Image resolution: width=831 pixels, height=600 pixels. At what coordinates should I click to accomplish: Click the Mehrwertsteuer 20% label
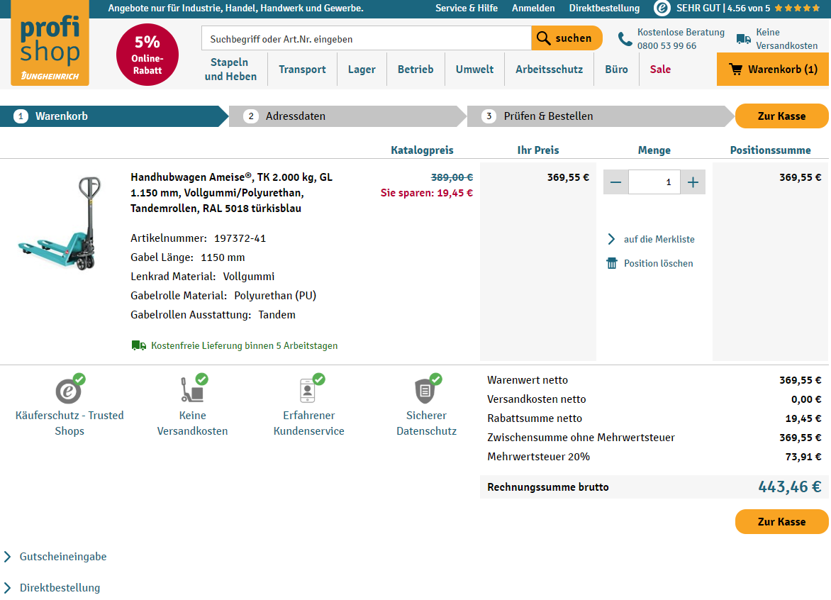tap(538, 456)
